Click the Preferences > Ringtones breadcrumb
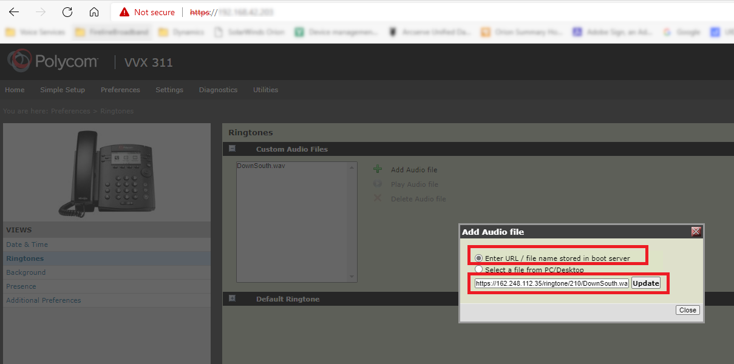Screen dimensions: 734x364 (92, 111)
